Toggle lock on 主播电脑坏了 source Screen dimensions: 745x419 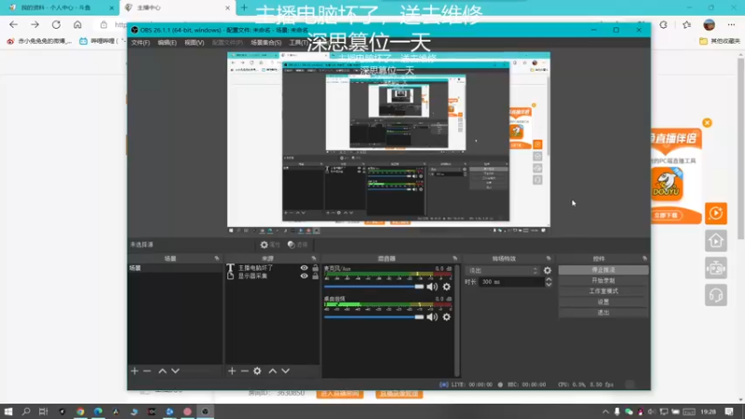[x=315, y=268]
